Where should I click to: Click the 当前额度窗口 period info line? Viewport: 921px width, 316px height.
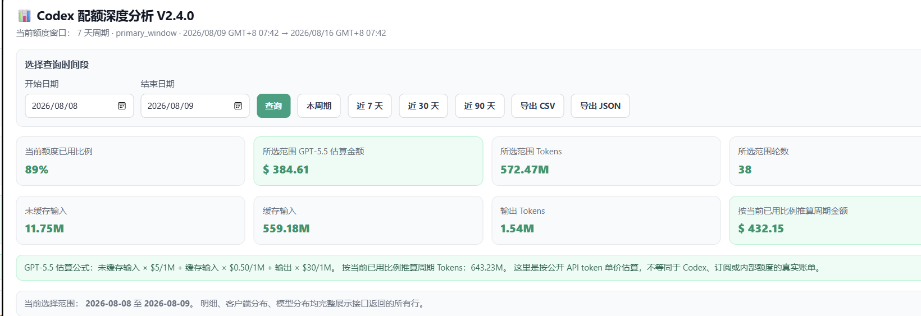point(201,33)
